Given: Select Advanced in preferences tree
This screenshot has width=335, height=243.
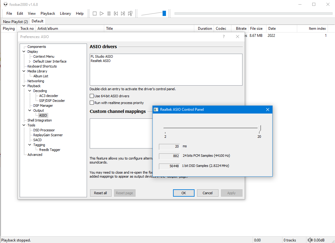Looking at the screenshot, I should coord(35,155).
